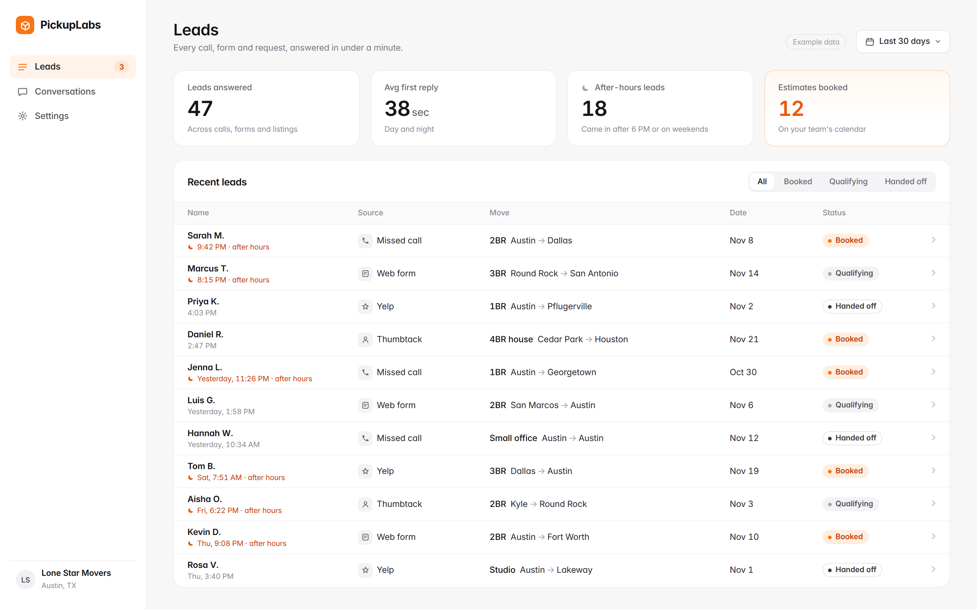Click the Thumbtack person icon in Aisha O. row

(365, 504)
